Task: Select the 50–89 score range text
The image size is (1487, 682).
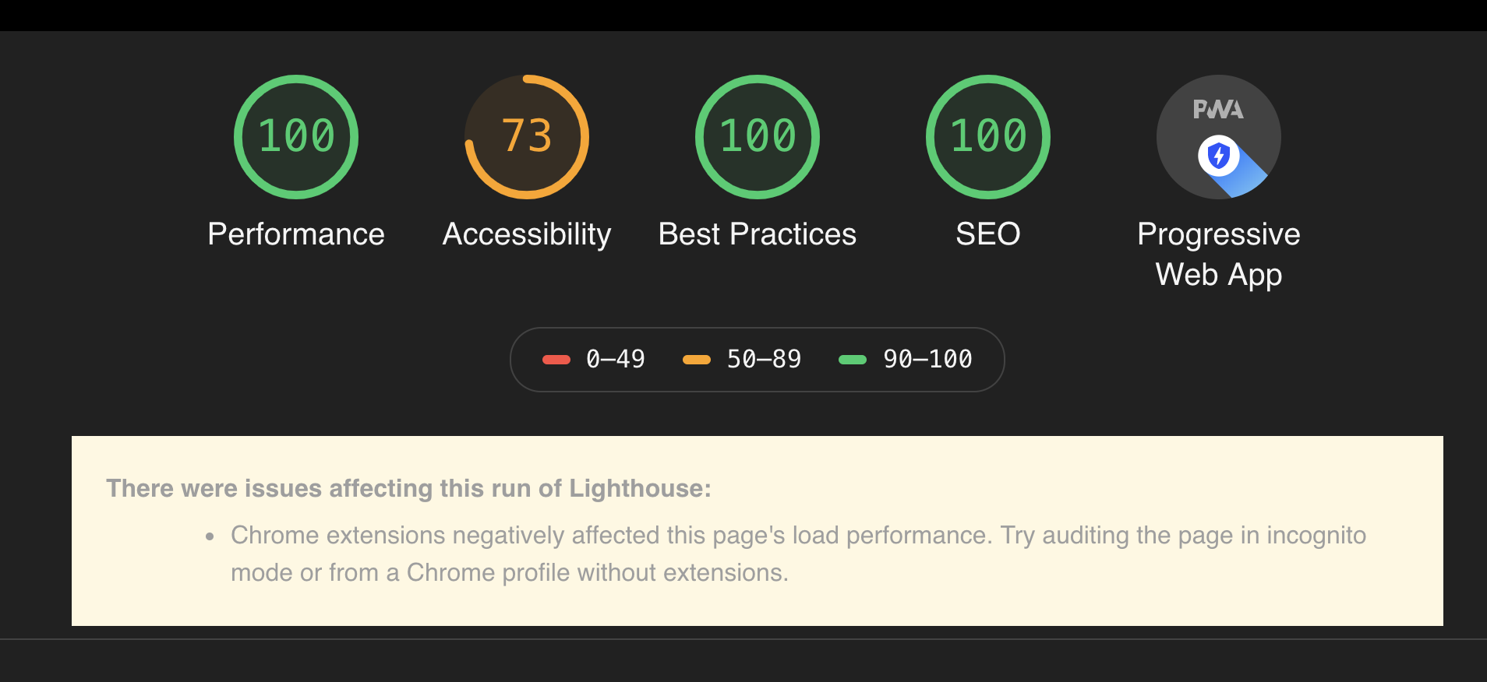Action: pos(764,360)
